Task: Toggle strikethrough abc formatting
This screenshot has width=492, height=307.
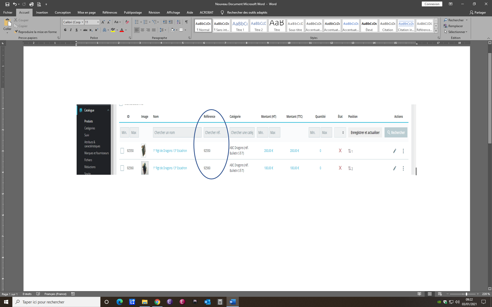Action: tap(85, 30)
